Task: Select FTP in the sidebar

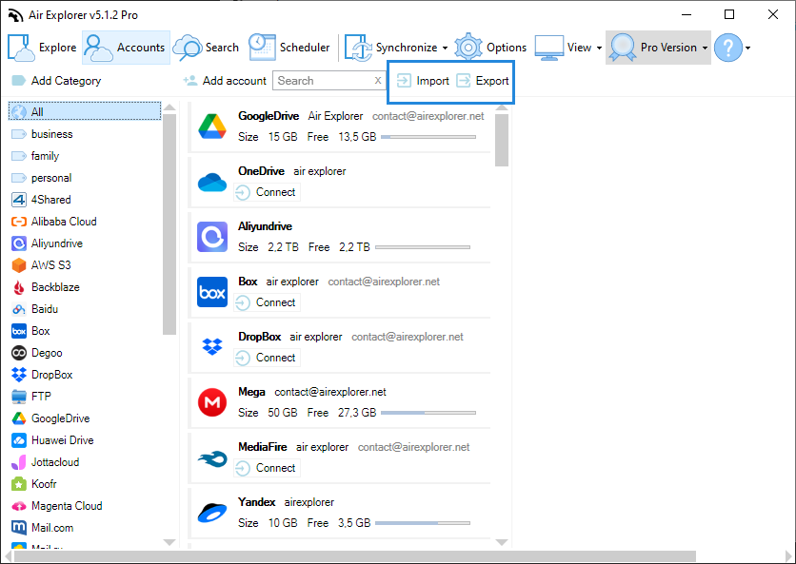Action: coord(31,396)
